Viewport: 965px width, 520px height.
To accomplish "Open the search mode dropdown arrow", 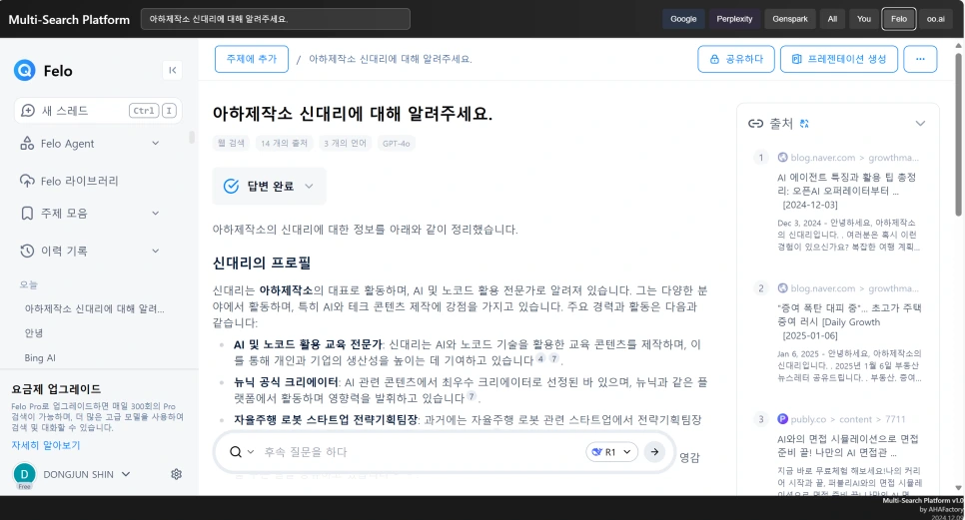I will pos(251,452).
